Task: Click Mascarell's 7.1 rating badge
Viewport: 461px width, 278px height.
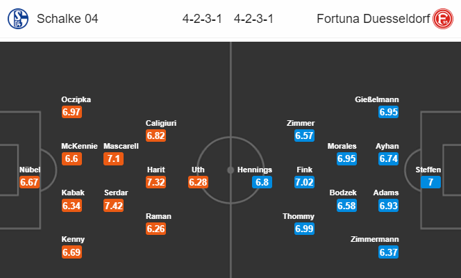Action: tap(113, 158)
